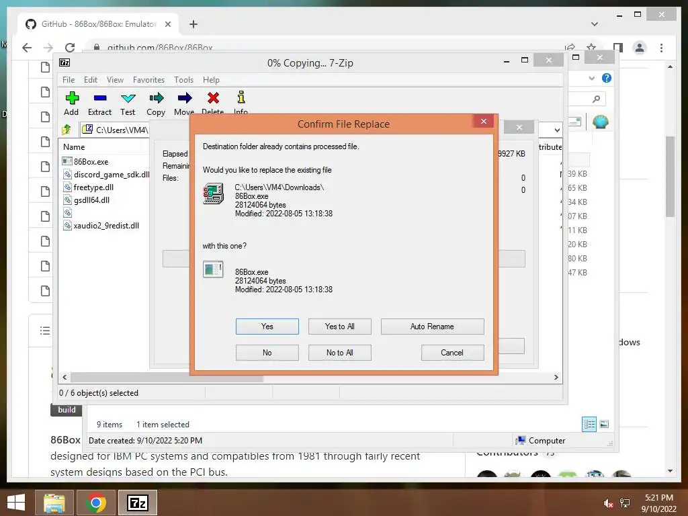
Task: Confirm replace with the Yes button
Action: (x=267, y=327)
